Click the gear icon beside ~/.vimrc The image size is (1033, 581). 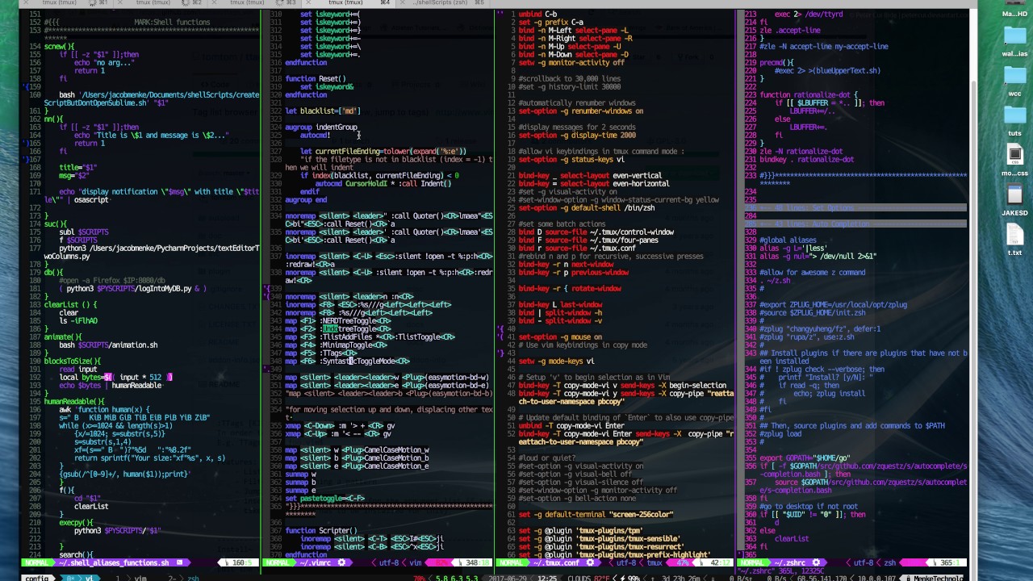pyautogui.click(x=342, y=562)
